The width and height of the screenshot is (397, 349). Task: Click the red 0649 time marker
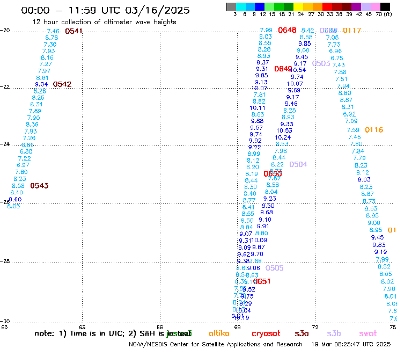pyautogui.click(x=283, y=69)
